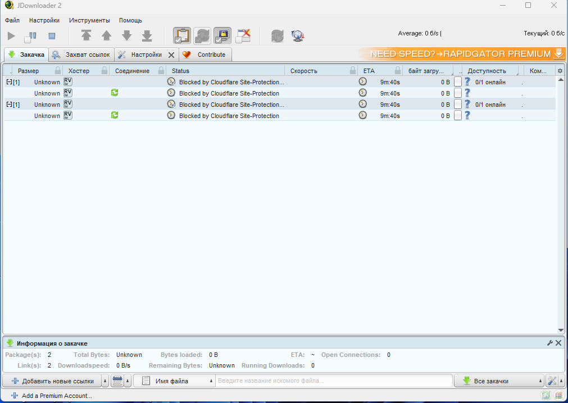Open Все закачки view dropdown
This screenshot has width=568, height=403.
499,381
